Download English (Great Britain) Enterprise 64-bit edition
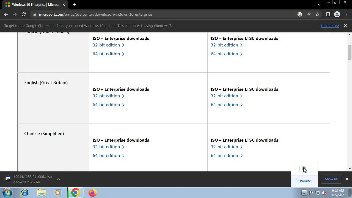The height and width of the screenshot is (198, 352). click(x=108, y=105)
